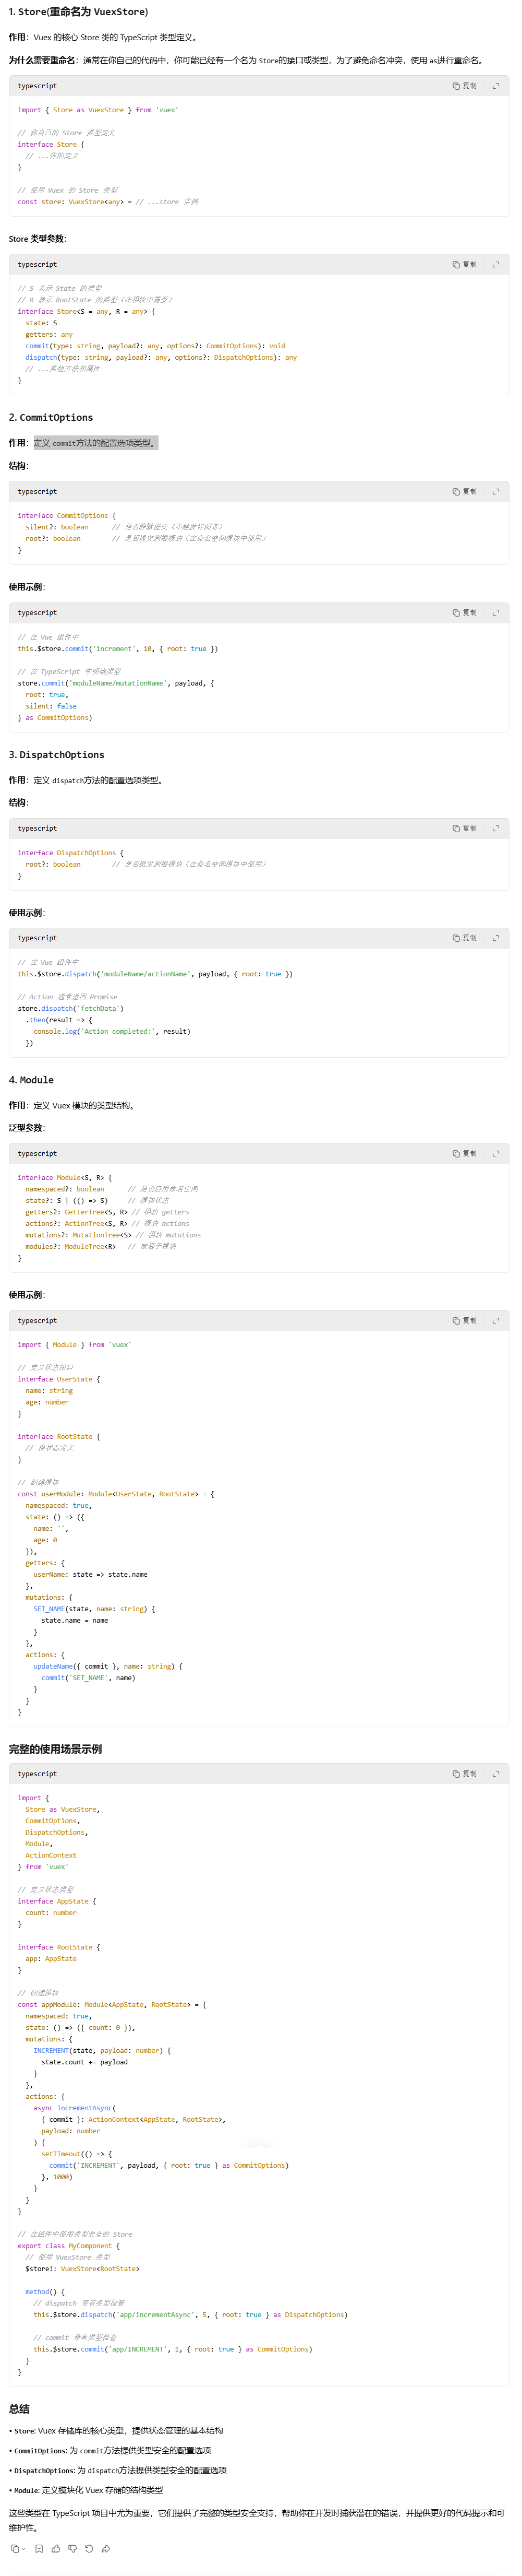
Task: Copy the whole reply using the bottom copy icon
Action: click(14, 2548)
